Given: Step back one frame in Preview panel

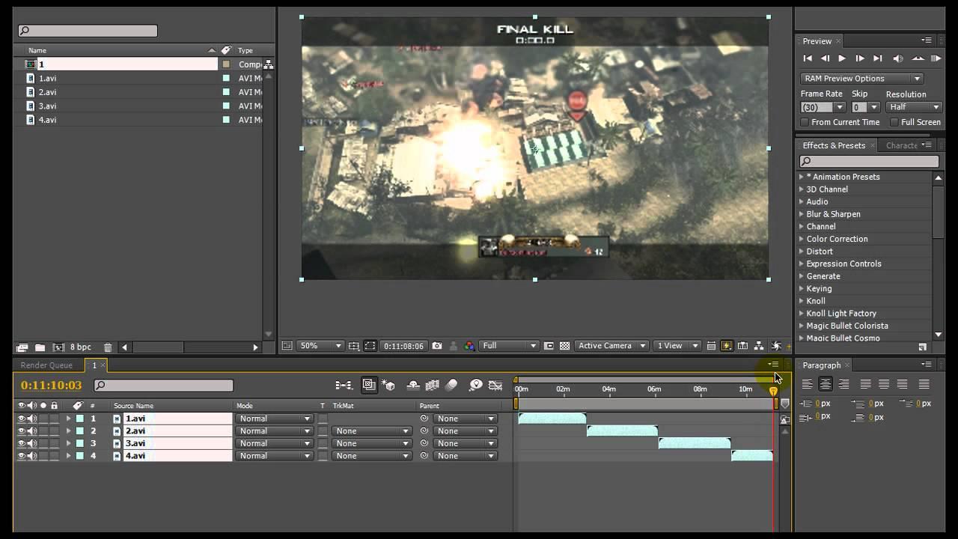Looking at the screenshot, I should 825,58.
